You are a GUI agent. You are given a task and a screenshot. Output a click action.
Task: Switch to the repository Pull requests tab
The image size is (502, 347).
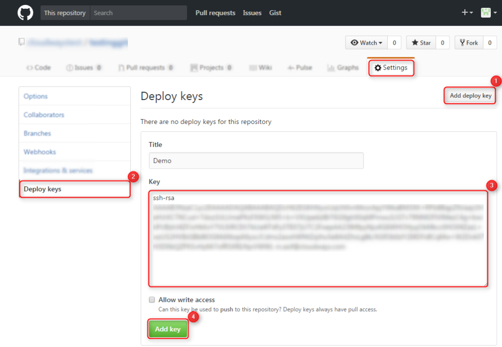146,68
